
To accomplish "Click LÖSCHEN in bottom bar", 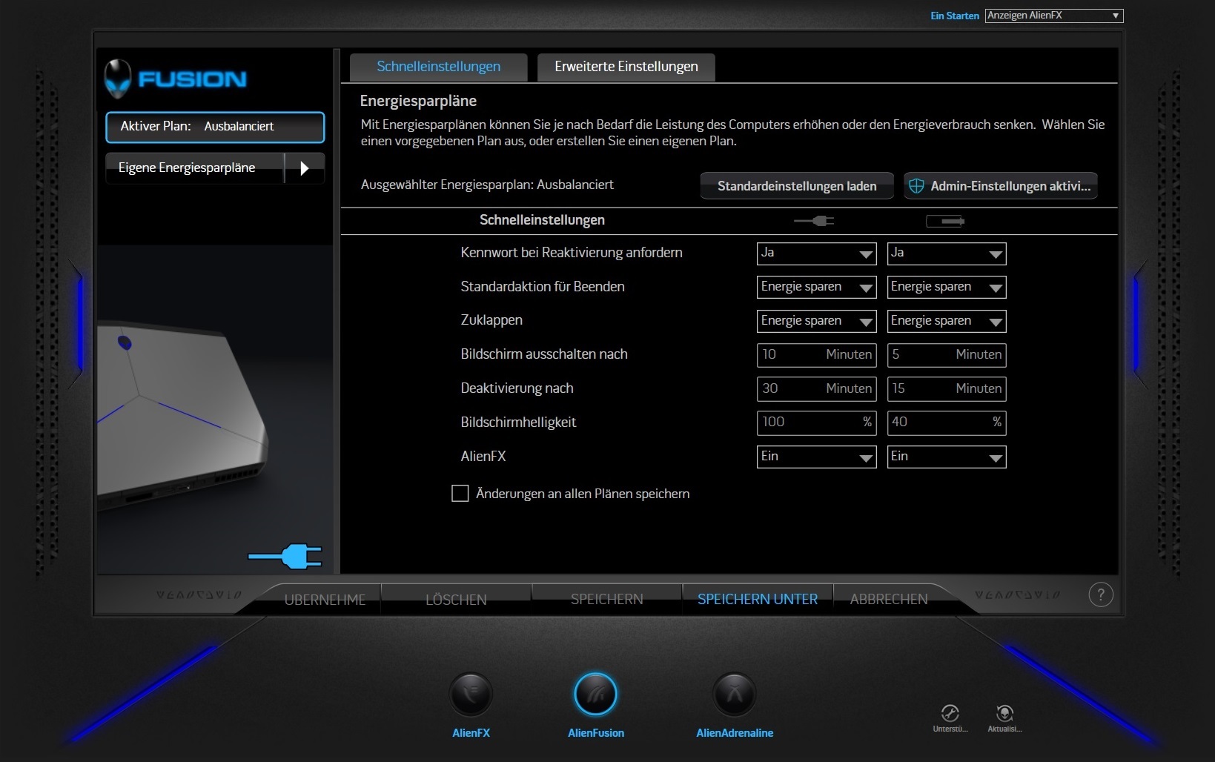I will tap(456, 599).
